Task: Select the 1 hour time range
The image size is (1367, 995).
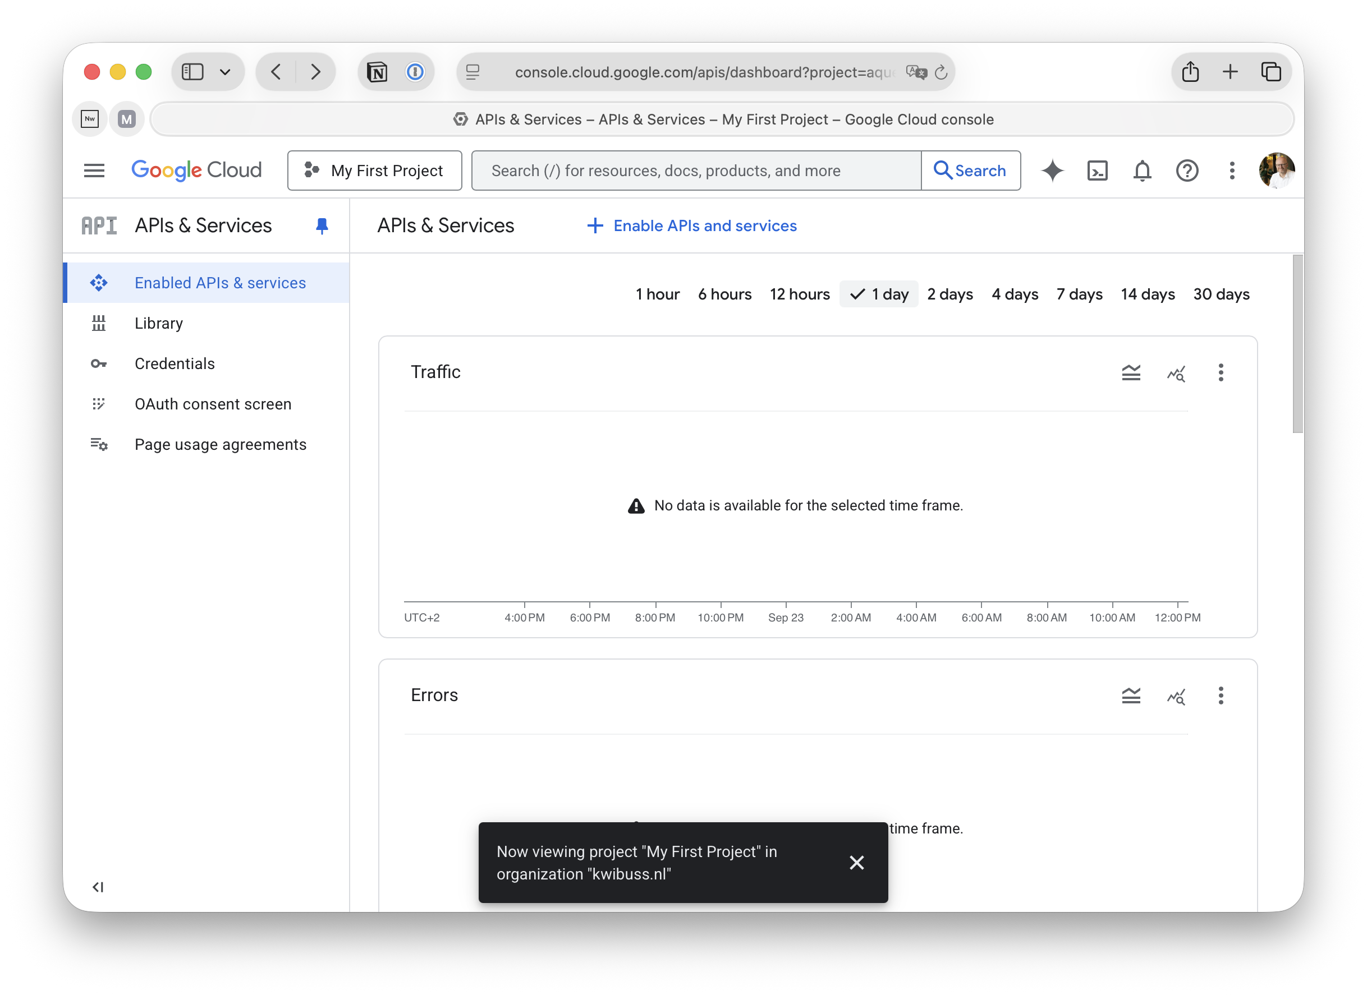Action: coord(657,294)
